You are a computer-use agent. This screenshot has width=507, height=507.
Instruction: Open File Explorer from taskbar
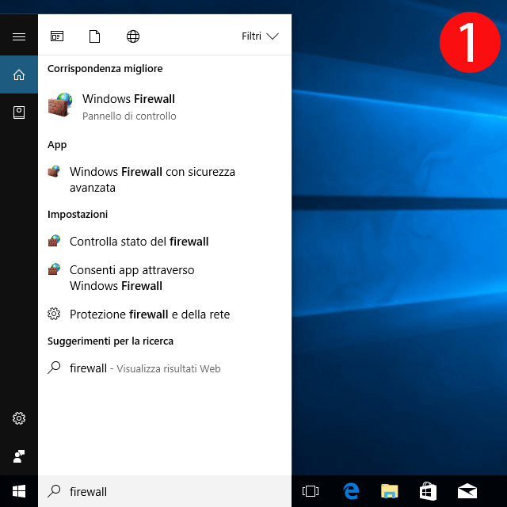[389, 492]
